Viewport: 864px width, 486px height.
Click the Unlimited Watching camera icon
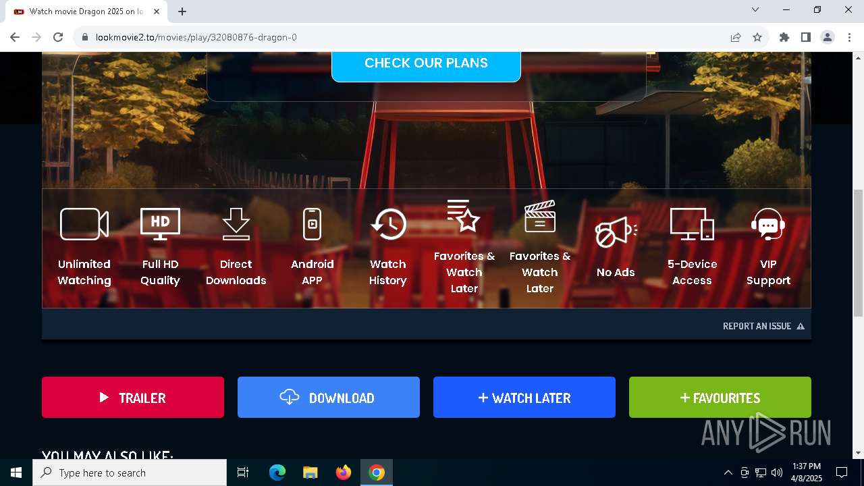(x=84, y=224)
